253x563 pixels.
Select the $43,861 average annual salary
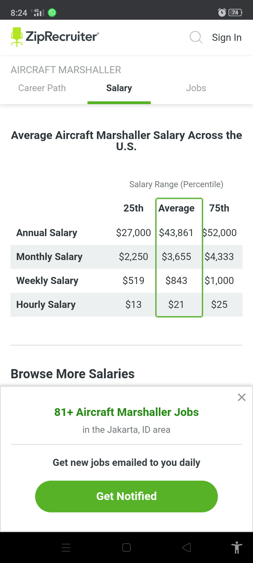click(x=176, y=233)
